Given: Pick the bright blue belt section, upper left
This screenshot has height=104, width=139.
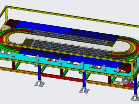Looking at the screenshot, I should coord(43,27).
